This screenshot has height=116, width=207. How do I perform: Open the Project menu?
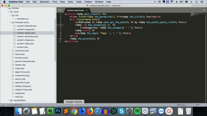click(x=88, y=2)
